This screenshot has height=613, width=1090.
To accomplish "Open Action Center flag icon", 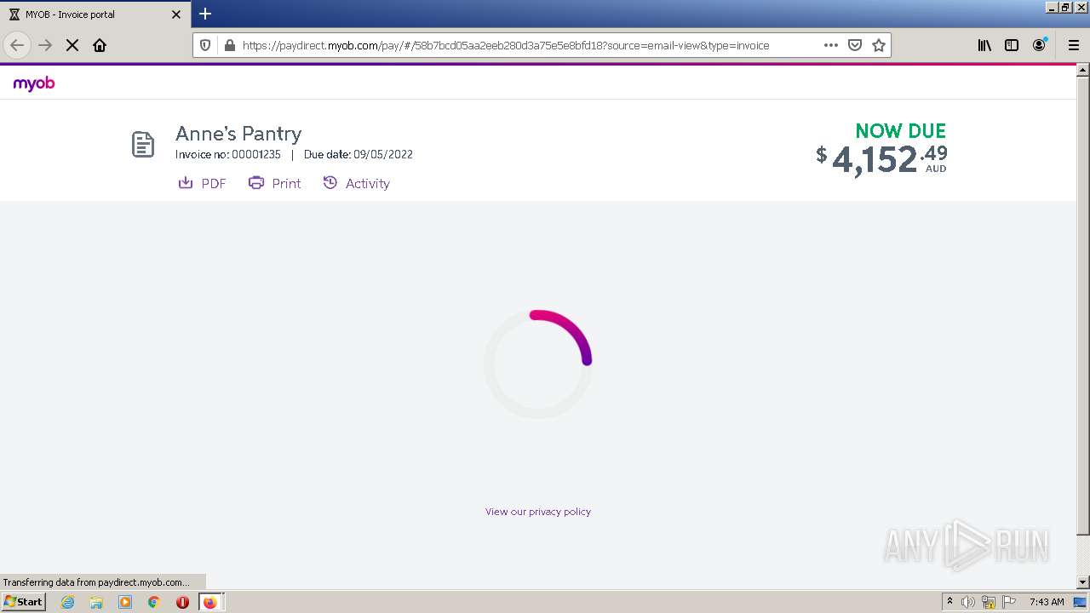I will [1009, 602].
